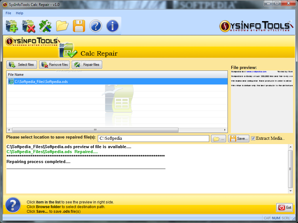Click the 'Repairing process completed....' log line

tap(38, 162)
